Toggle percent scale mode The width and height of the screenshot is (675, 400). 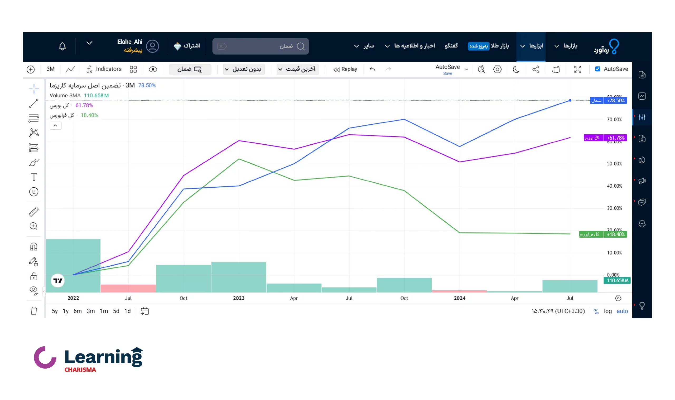point(596,311)
